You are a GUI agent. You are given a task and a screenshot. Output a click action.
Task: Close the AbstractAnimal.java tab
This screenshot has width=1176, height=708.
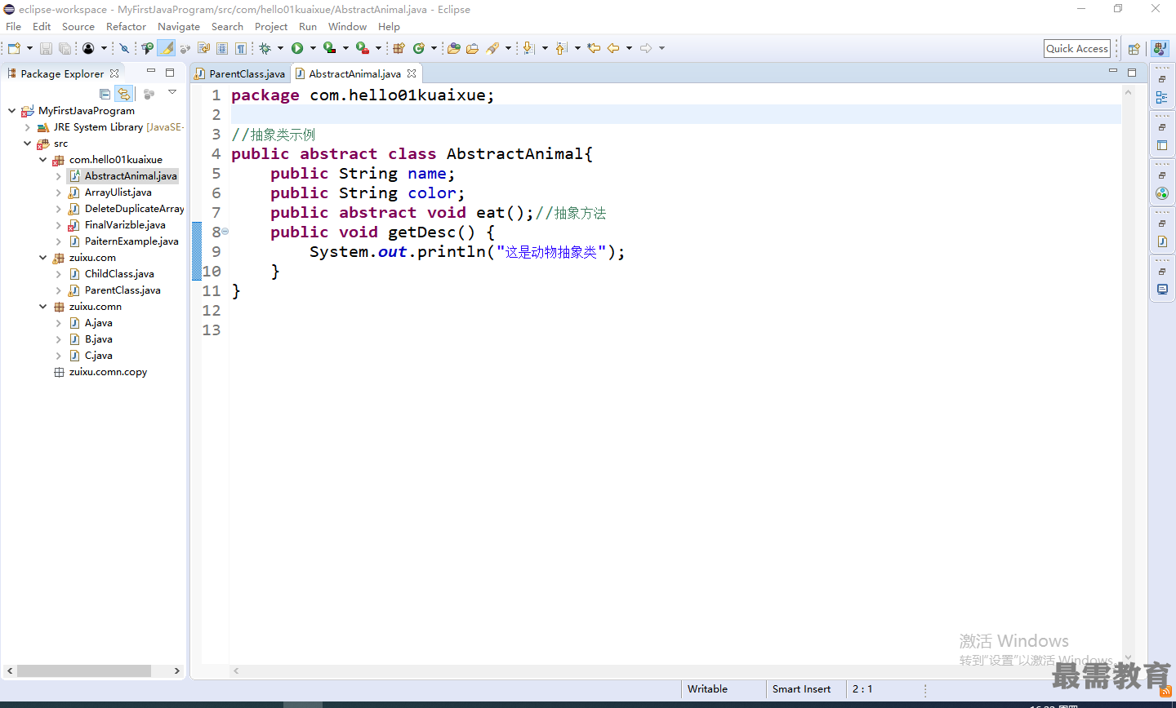pos(412,73)
